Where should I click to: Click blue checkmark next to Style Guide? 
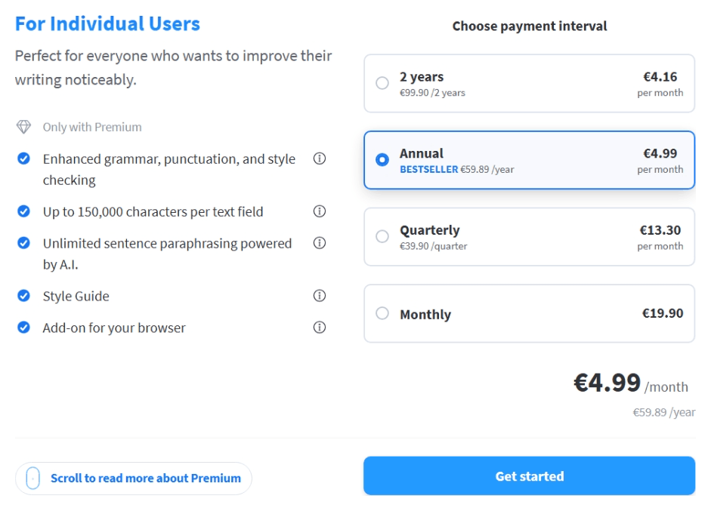[23, 296]
